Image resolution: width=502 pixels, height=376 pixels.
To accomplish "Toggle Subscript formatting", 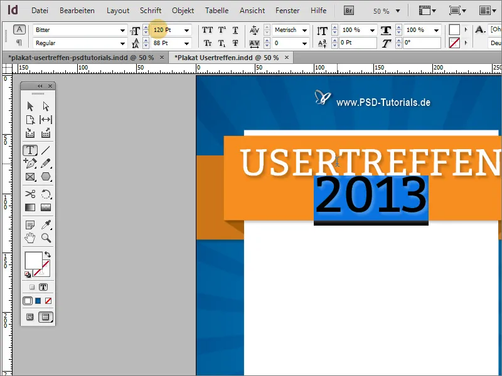I will (222, 43).
